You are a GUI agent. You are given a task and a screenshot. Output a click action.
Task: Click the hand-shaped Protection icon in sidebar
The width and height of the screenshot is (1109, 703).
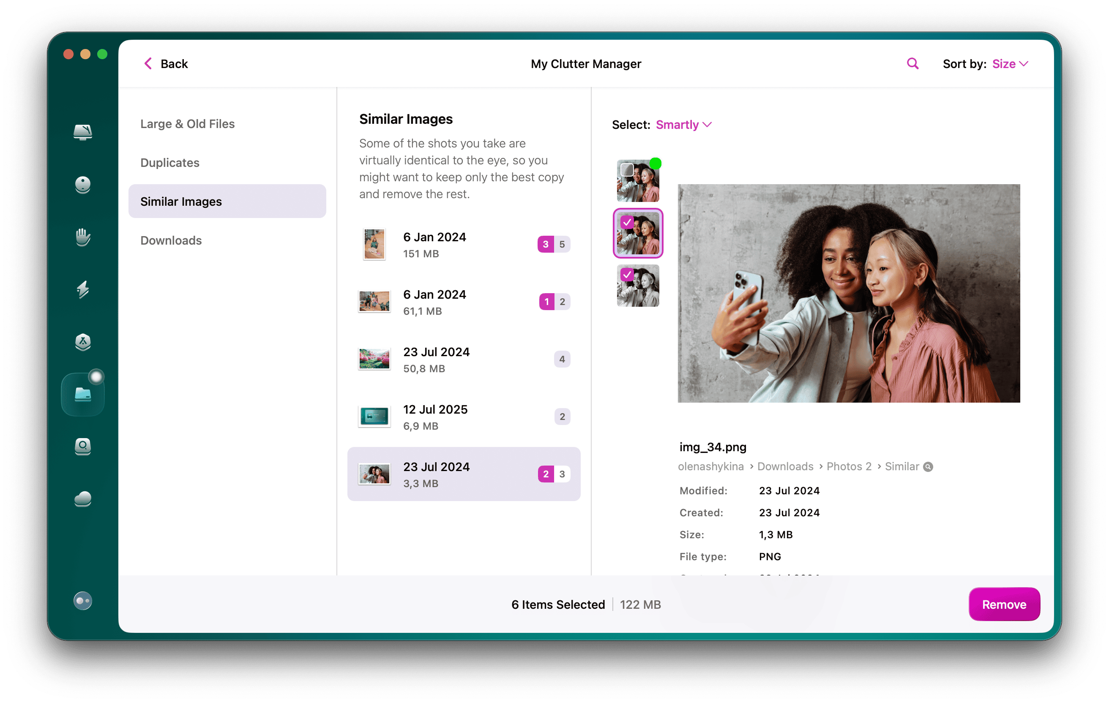[x=83, y=237]
